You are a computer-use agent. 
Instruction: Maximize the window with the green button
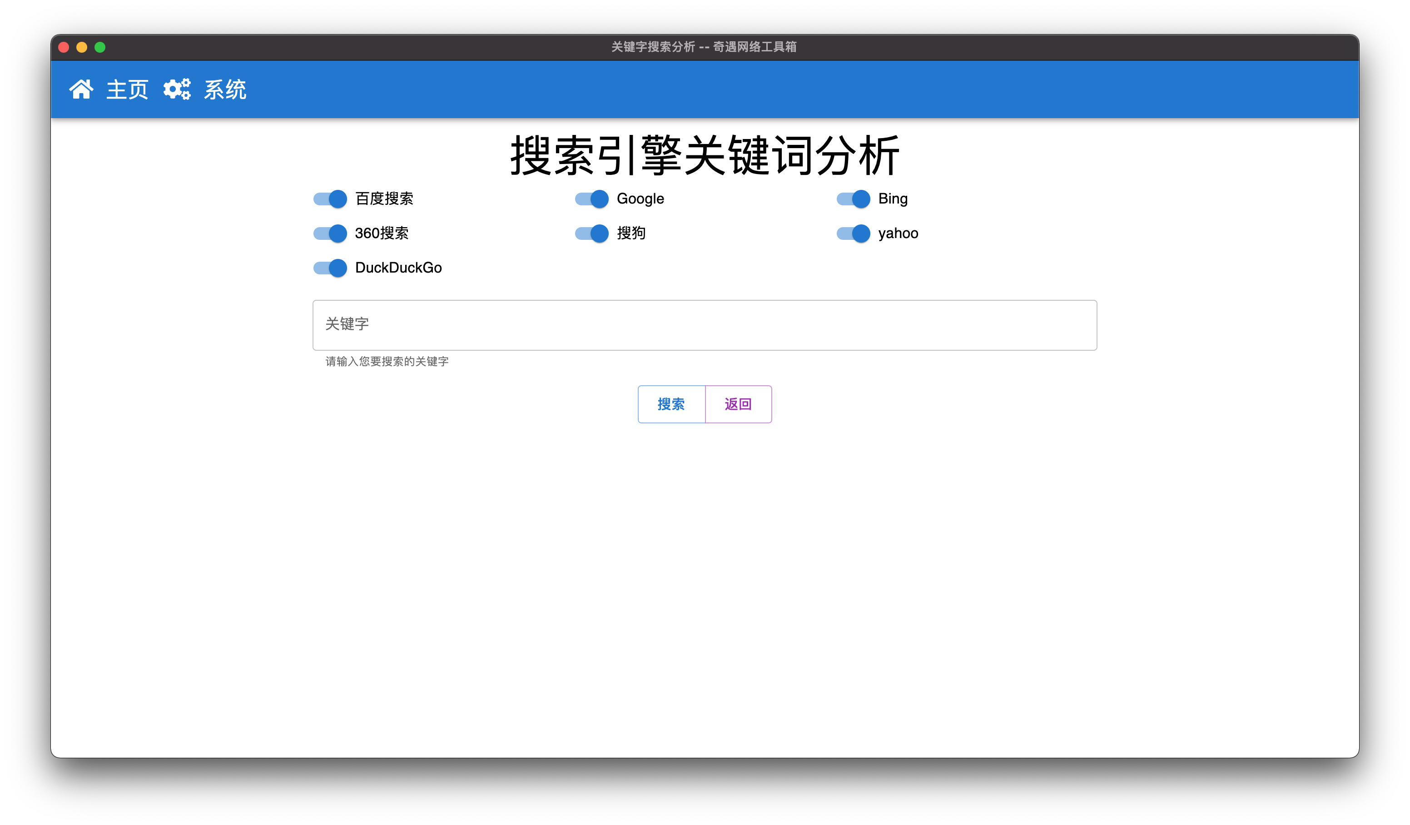[x=100, y=48]
